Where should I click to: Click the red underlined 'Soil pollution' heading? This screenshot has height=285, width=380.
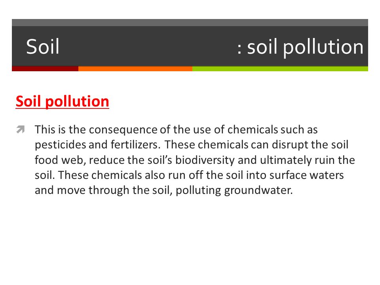(x=62, y=101)
